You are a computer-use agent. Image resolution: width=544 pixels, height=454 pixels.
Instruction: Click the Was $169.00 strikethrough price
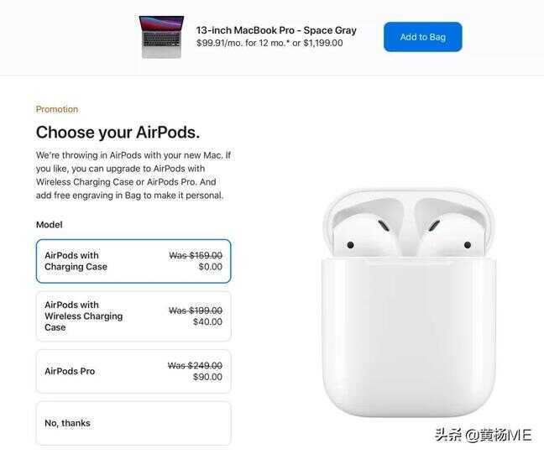196,256
